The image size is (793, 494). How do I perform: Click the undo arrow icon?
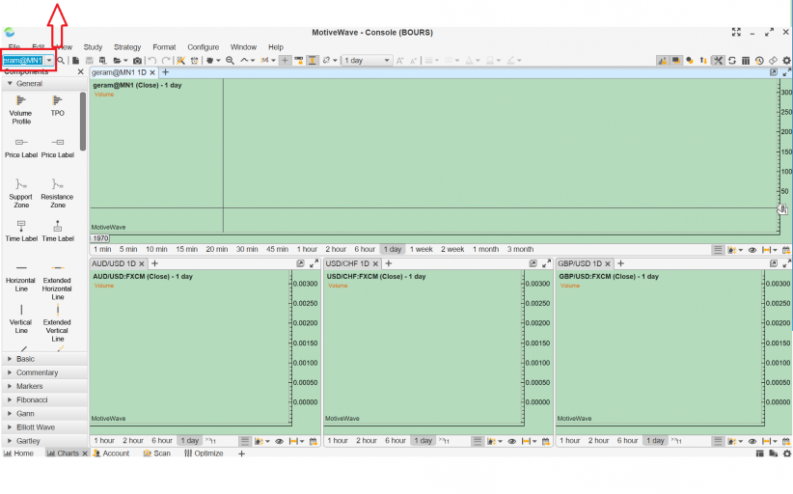(x=152, y=60)
